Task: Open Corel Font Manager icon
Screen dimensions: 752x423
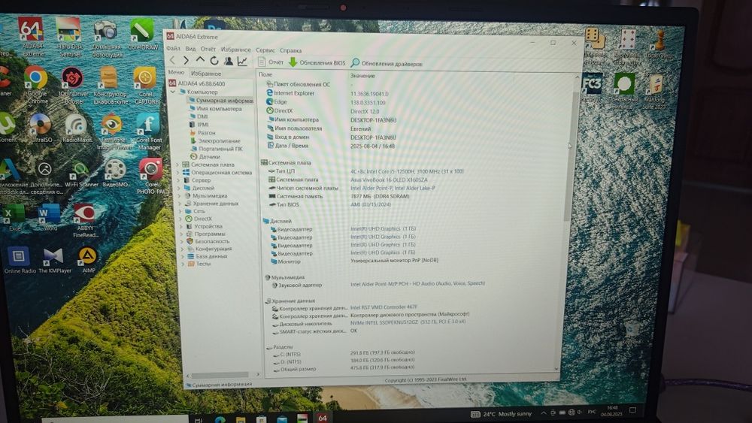Action: 149,131
